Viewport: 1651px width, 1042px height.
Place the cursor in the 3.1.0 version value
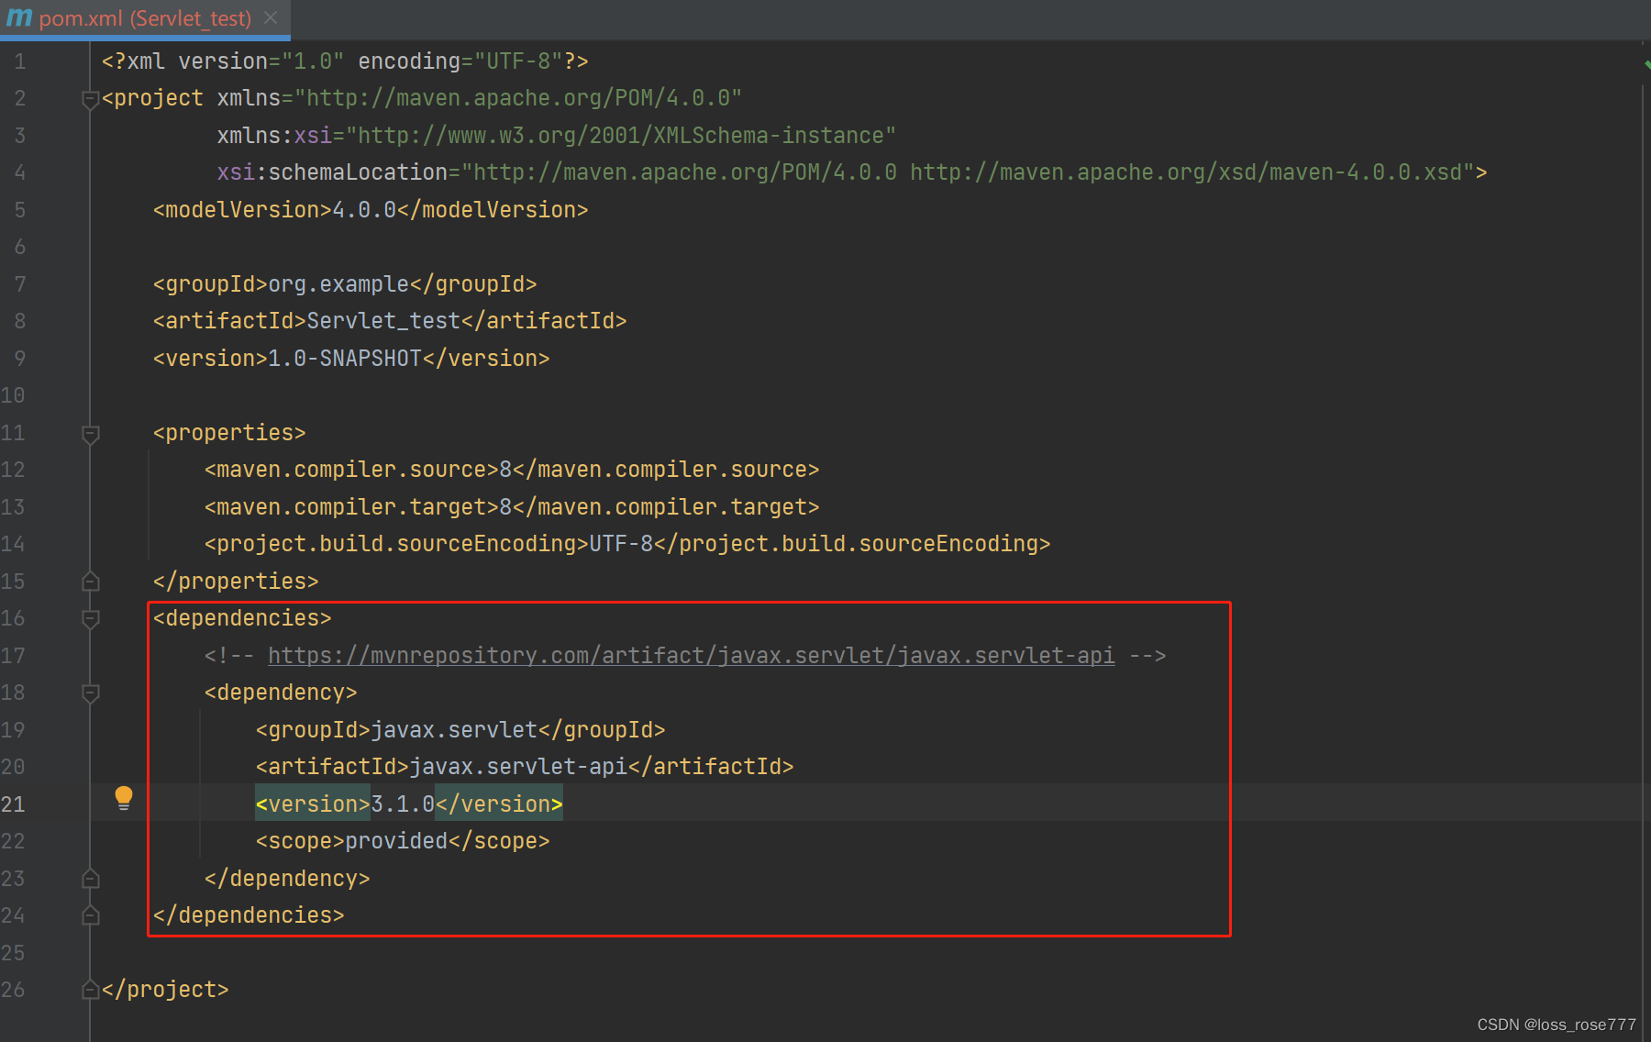click(x=402, y=804)
